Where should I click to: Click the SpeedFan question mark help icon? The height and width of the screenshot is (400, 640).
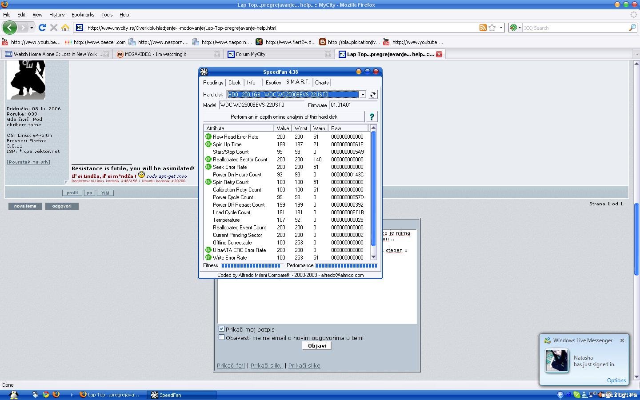372,117
